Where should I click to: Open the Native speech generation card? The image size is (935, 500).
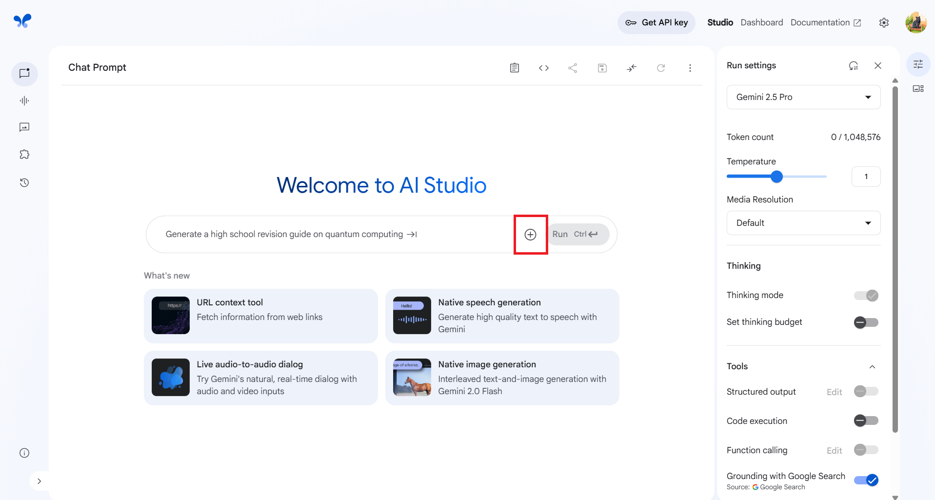pos(502,316)
